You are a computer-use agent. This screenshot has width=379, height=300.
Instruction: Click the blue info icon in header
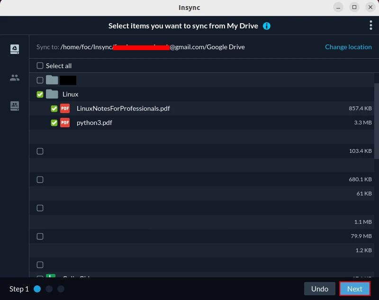coord(267,26)
